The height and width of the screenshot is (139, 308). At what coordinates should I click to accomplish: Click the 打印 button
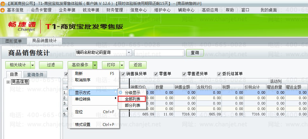tap(111, 65)
